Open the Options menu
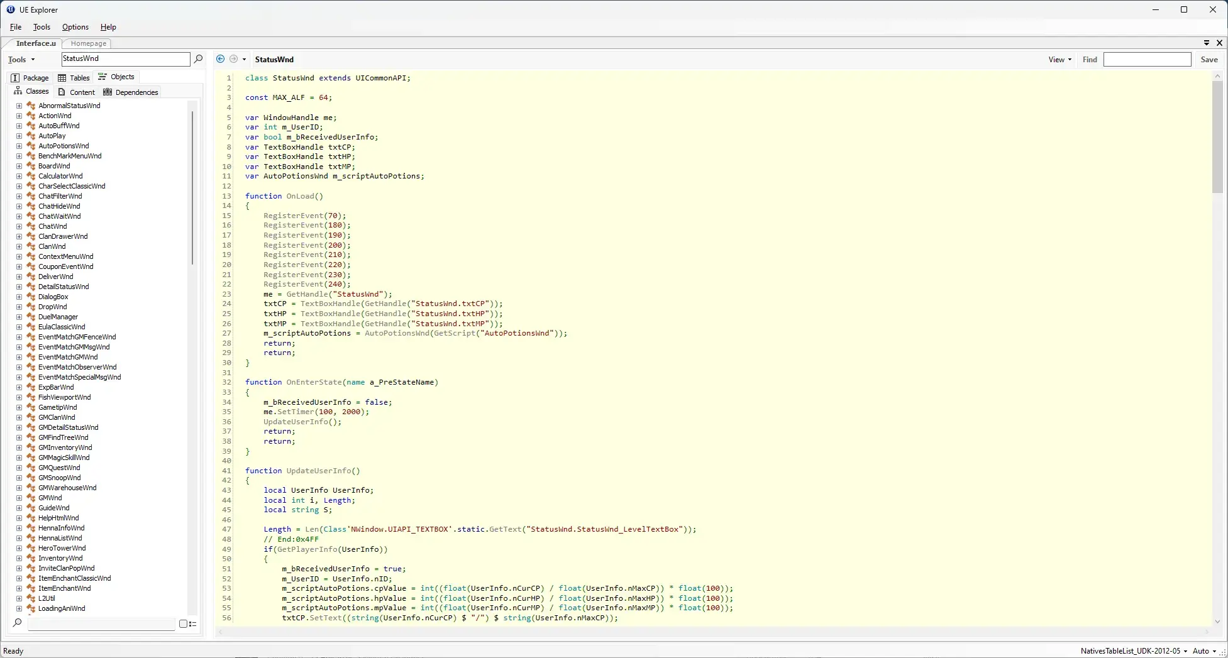Image resolution: width=1228 pixels, height=658 pixels. tap(75, 27)
